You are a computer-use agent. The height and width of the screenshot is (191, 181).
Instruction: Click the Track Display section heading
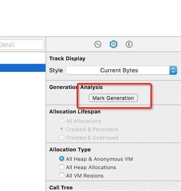point(67,59)
